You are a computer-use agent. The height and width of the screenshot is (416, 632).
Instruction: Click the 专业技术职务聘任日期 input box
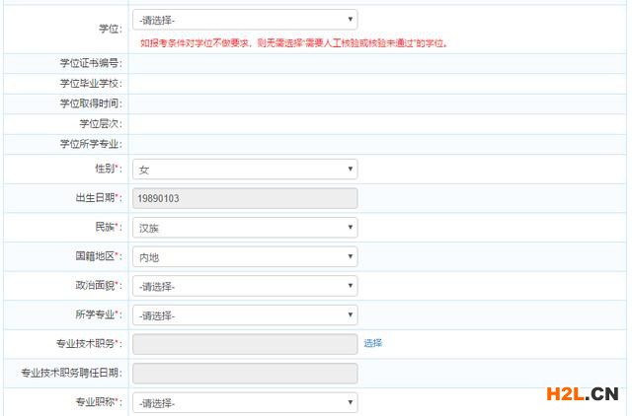click(x=244, y=373)
